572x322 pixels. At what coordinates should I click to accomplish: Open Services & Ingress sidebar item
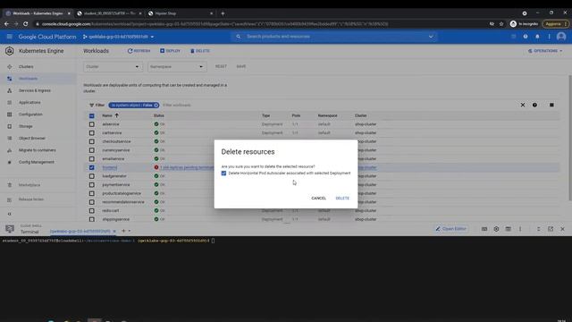tap(35, 90)
